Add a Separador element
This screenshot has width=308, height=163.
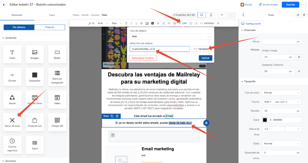click(x=35, y=77)
